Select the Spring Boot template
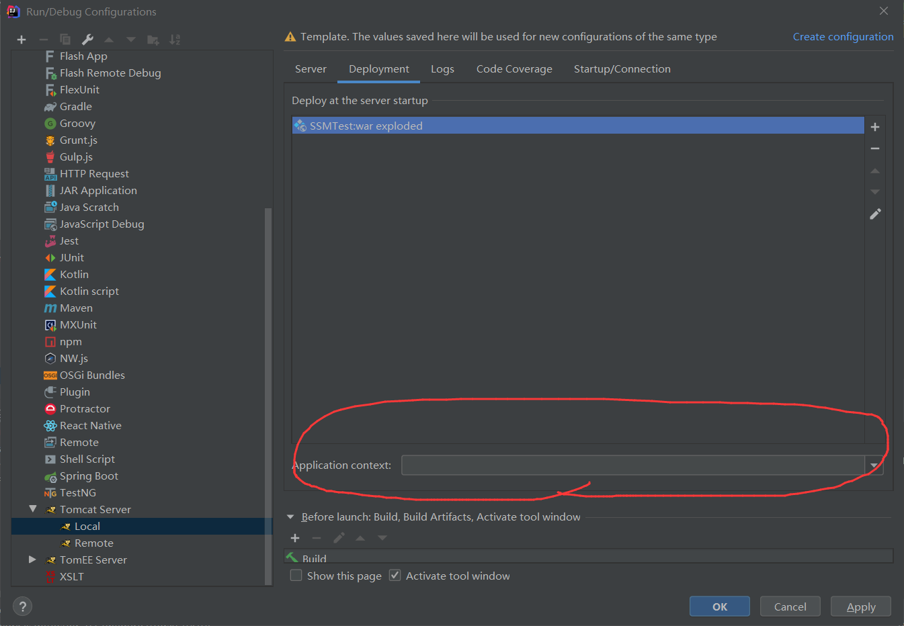The width and height of the screenshot is (904, 626). tap(89, 476)
